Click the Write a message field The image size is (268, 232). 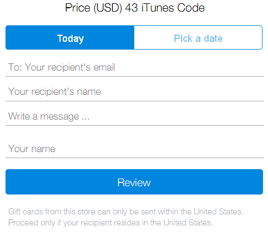(135, 116)
